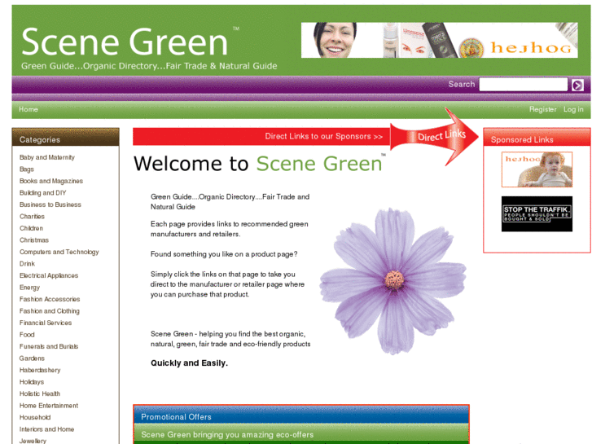Open Direct Links to our Sponsors banner
Viewport: 592px width, 444px height.
(261, 136)
